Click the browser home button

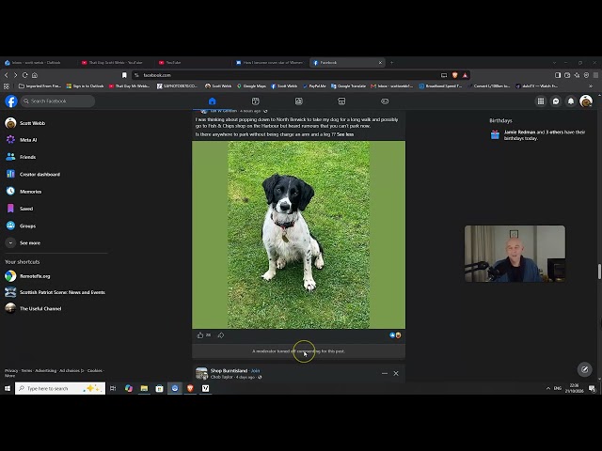35,75
